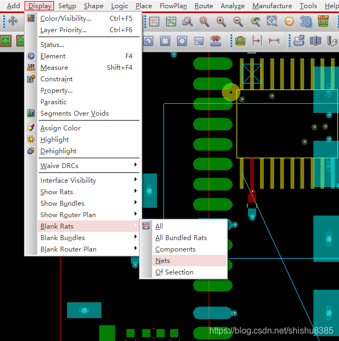This screenshot has height=341, width=339.
Task: Click the Flip design toolbar icon
Action: click(323, 22)
